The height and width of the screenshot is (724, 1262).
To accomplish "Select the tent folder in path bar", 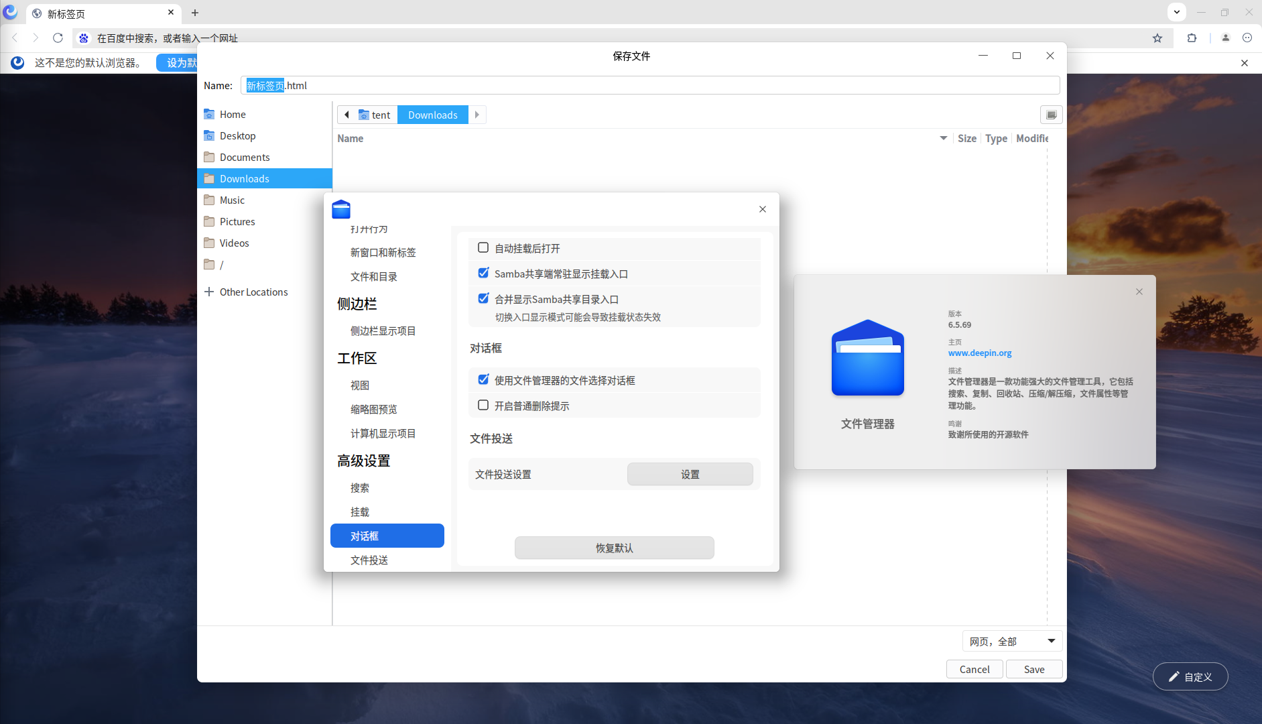I will [374, 115].
